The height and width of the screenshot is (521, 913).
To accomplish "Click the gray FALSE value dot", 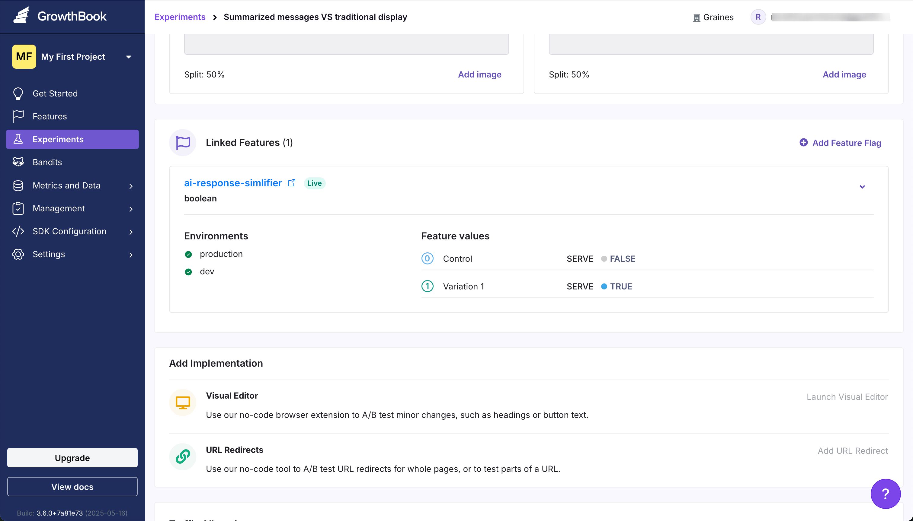I will pyautogui.click(x=604, y=259).
